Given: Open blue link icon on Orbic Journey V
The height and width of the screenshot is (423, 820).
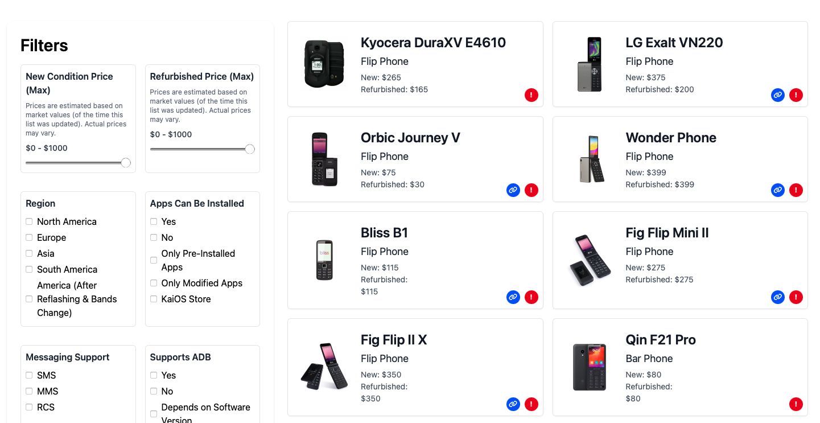Looking at the screenshot, I should (x=513, y=190).
